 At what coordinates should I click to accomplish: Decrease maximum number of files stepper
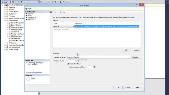(95, 68)
